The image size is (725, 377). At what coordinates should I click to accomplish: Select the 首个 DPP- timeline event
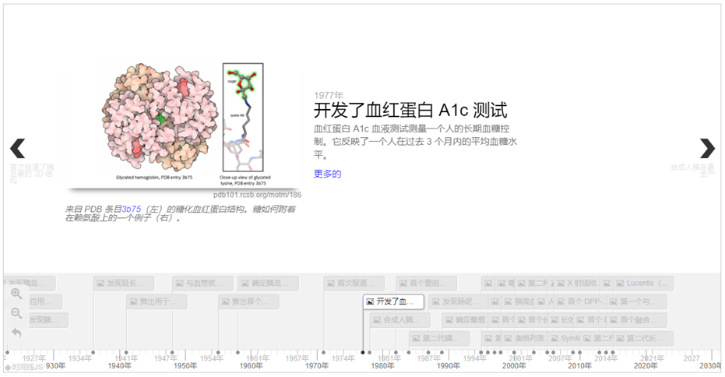pos(580,301)
